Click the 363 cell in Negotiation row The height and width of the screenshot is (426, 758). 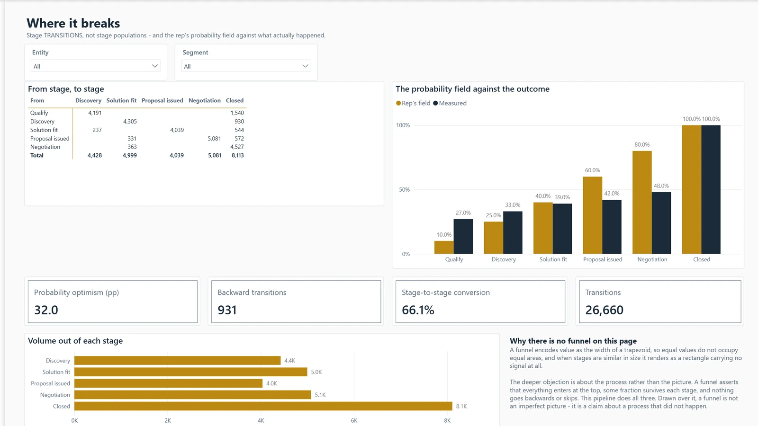pos(132,147)
